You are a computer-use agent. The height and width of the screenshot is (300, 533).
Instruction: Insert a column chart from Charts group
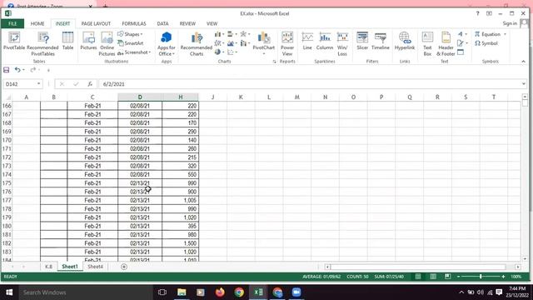point(219,34)
